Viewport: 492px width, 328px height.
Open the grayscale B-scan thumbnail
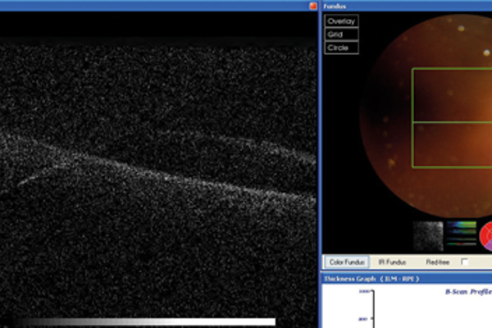click(427, 235)
